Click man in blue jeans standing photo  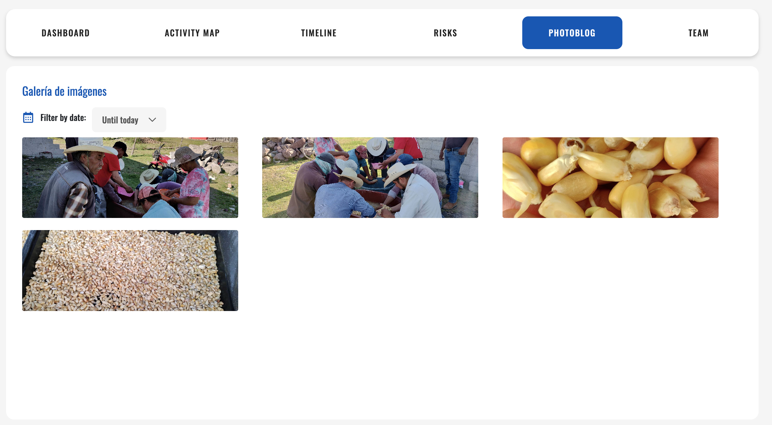370,178
